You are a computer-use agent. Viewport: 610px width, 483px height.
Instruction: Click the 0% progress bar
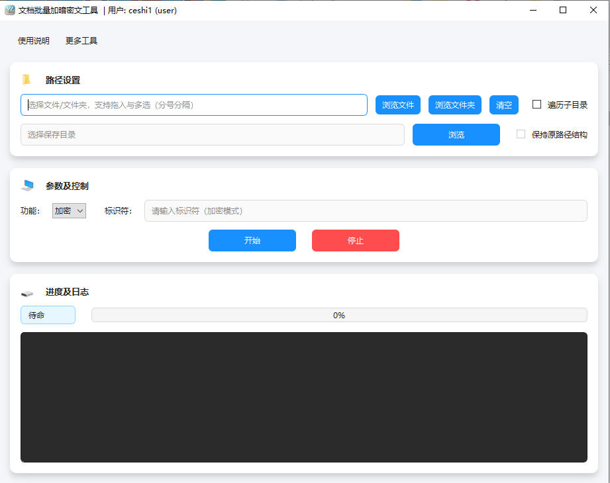pyautogui.click(x=339, y=316)
